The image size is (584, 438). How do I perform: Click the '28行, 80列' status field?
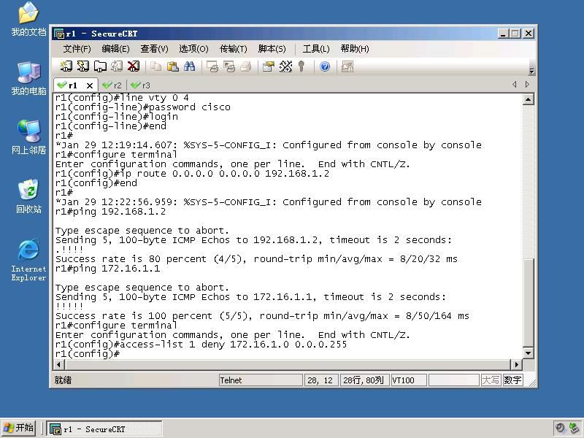[x=364, y=380]
